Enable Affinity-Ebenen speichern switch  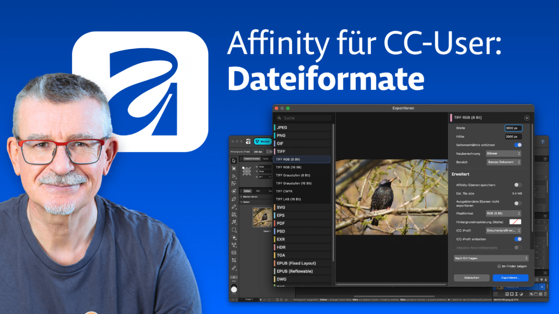pyautogui.click(x=518, y=185)
